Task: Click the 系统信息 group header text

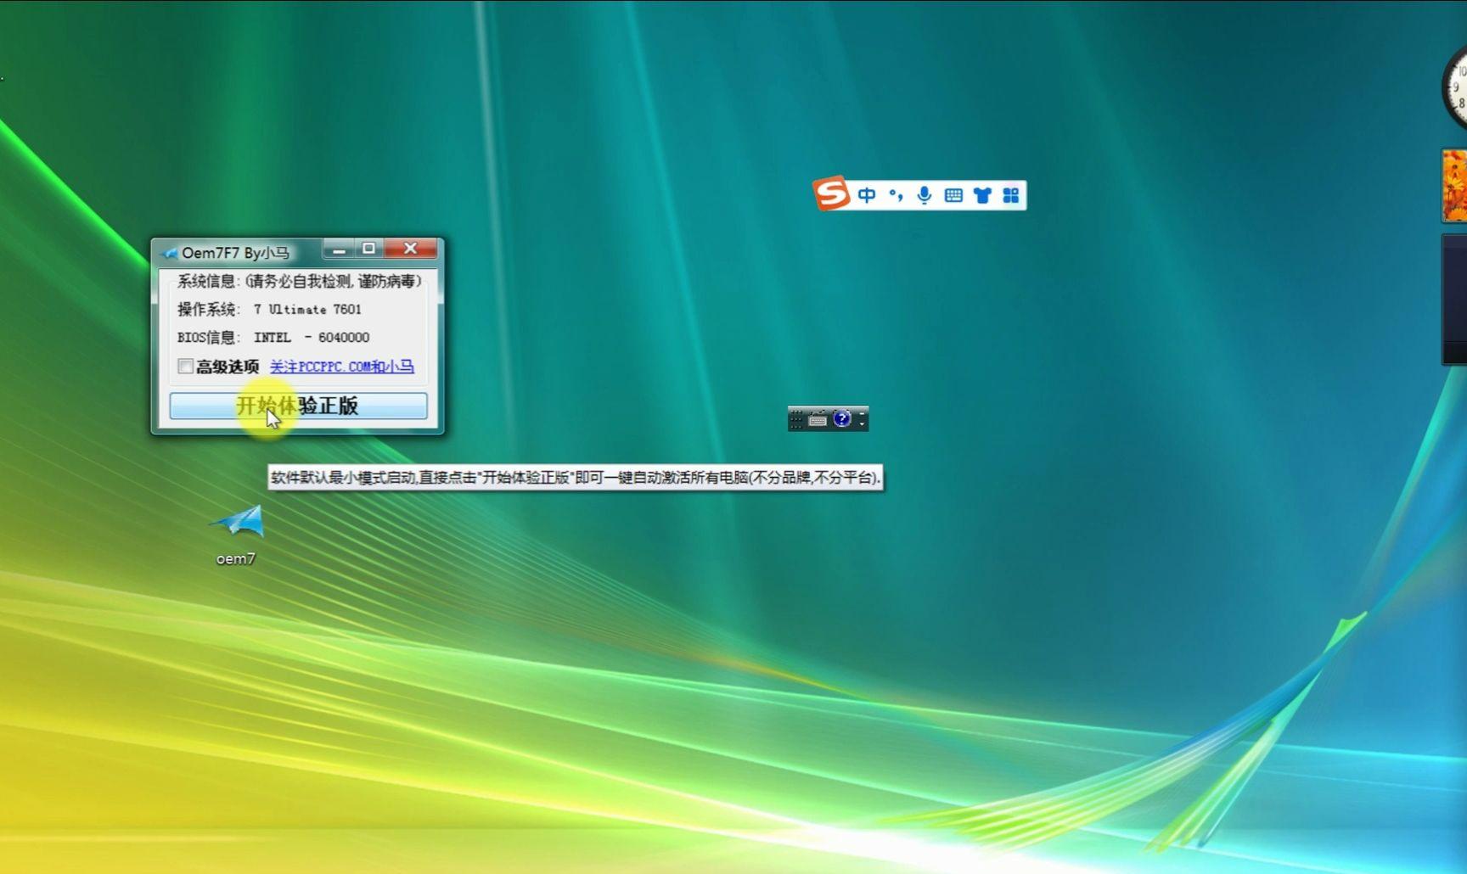Action: (x=299, y=281)
